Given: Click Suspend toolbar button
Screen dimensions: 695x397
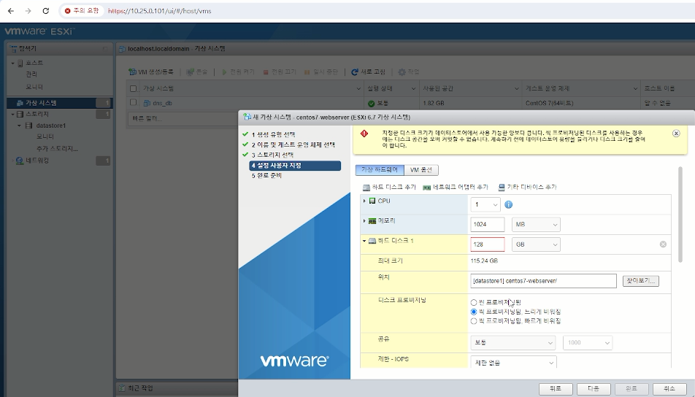Looking at the screenshot, I should click(x=321, y=72).
